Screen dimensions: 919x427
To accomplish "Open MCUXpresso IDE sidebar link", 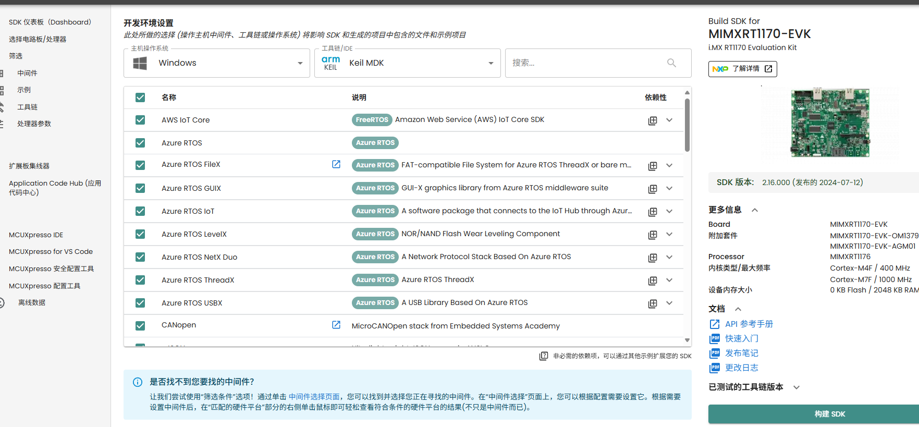I will (36, 235).
